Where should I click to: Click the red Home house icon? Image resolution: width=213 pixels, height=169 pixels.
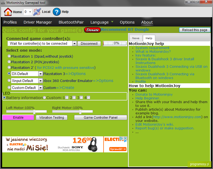pyautogui.click(x=8, y=12)
